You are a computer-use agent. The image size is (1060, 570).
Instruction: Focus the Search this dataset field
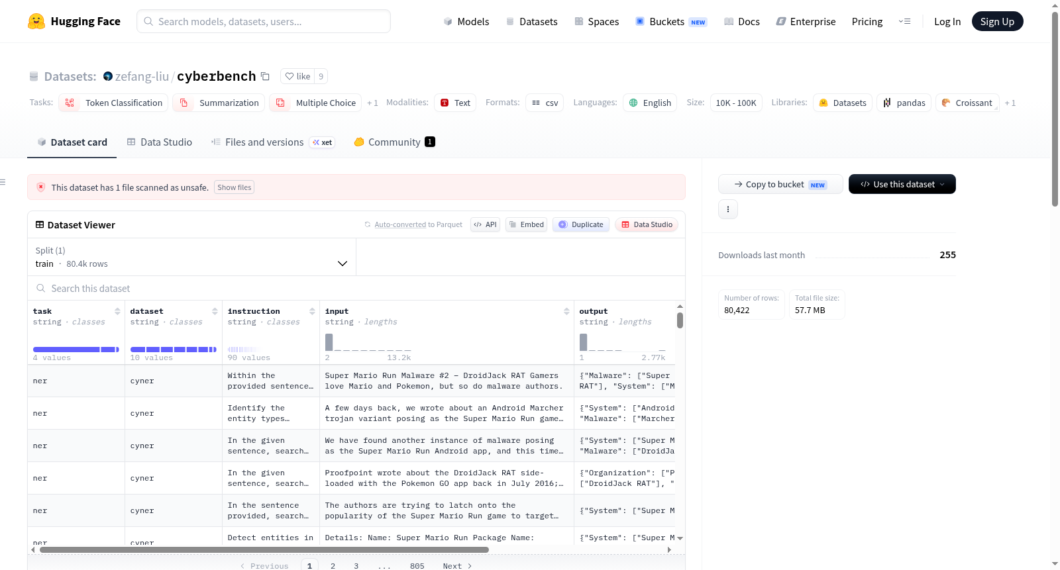click(x=356, y=288)
